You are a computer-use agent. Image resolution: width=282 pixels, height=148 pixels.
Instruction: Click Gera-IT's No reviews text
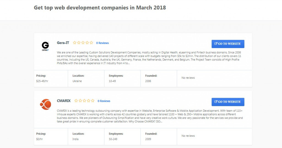pos(188,78)
